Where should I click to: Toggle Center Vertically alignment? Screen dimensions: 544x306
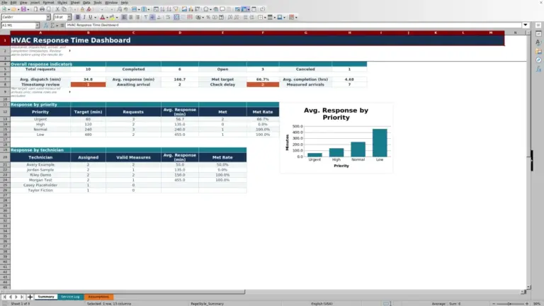coord(152,17)
